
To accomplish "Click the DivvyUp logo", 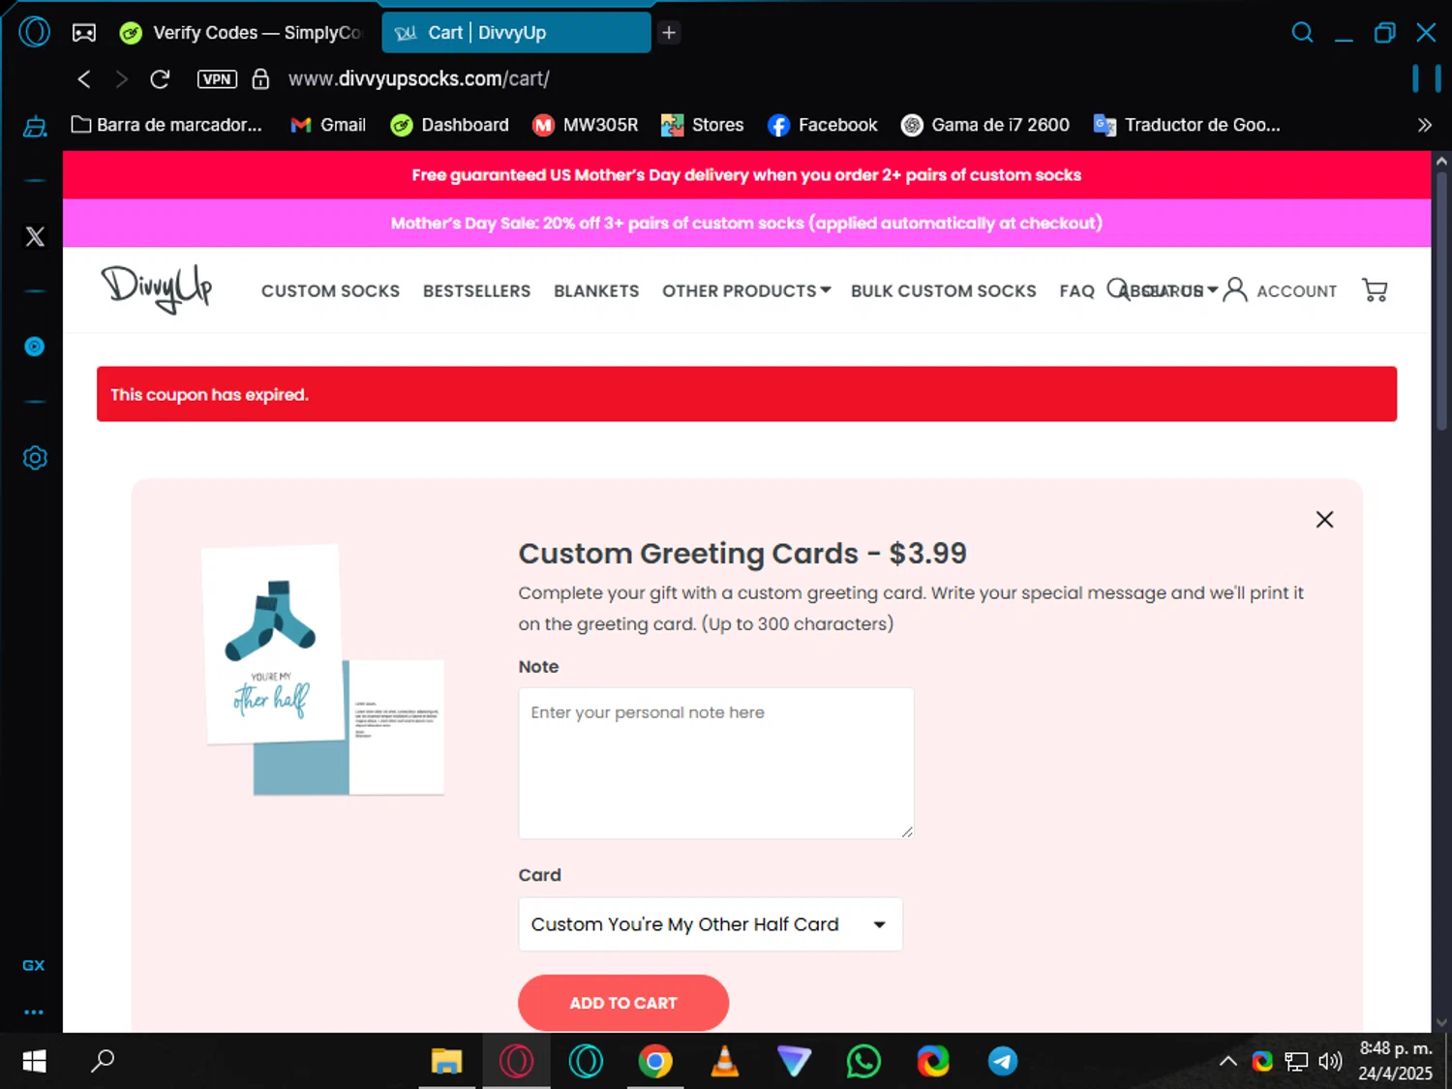I will click(x=157, y=288).
